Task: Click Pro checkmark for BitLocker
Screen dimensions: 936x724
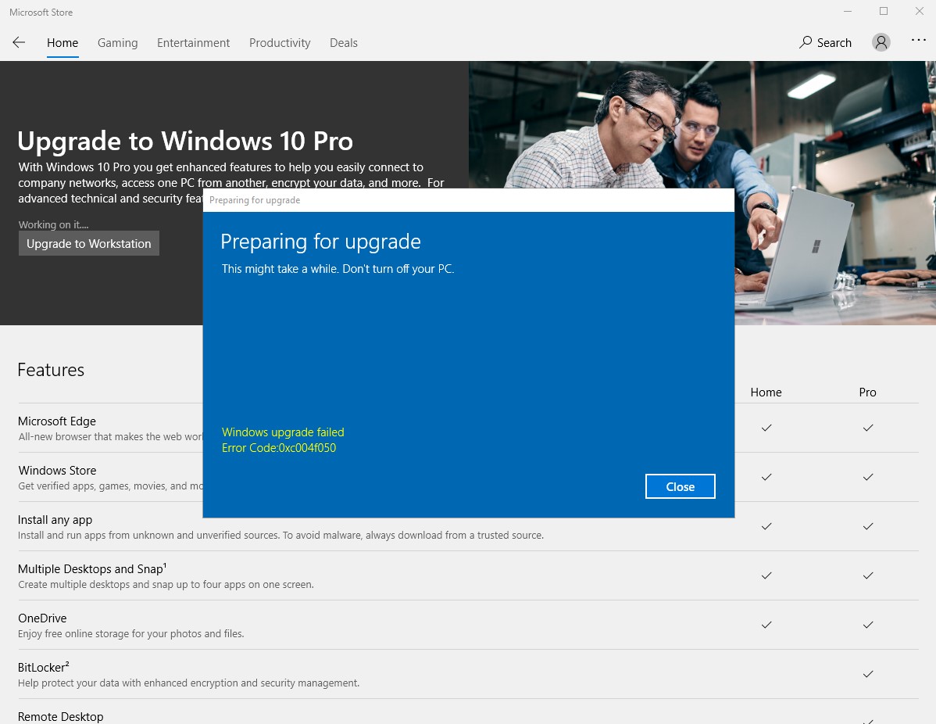Action: click(868, 674)
